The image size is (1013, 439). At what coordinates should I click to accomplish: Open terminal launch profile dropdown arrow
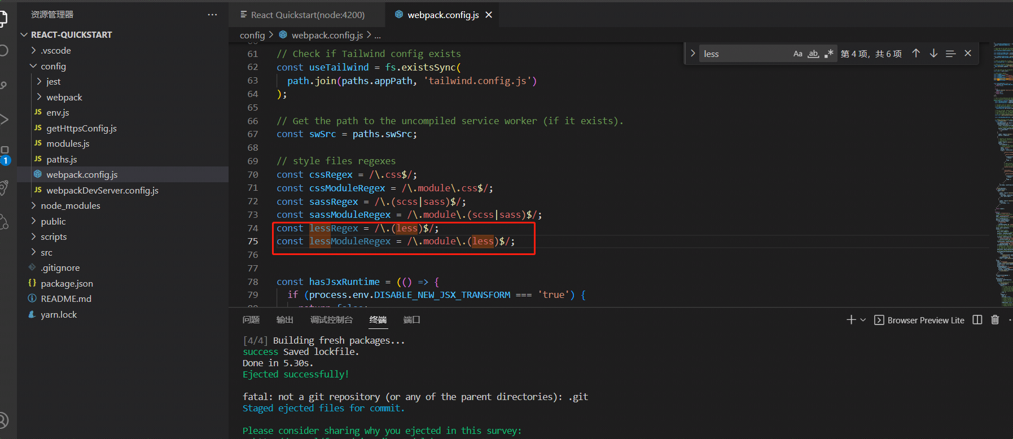pos(863,320)
